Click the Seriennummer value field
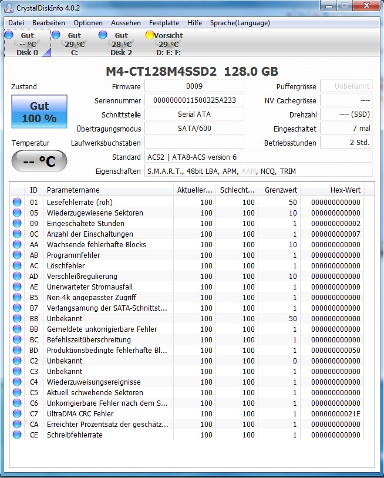This screenshot has width=384, height=478. click(x=194, y=100)
